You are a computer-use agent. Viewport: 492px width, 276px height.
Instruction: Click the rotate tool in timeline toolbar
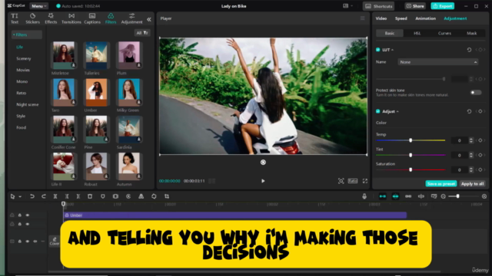point(154,196)
